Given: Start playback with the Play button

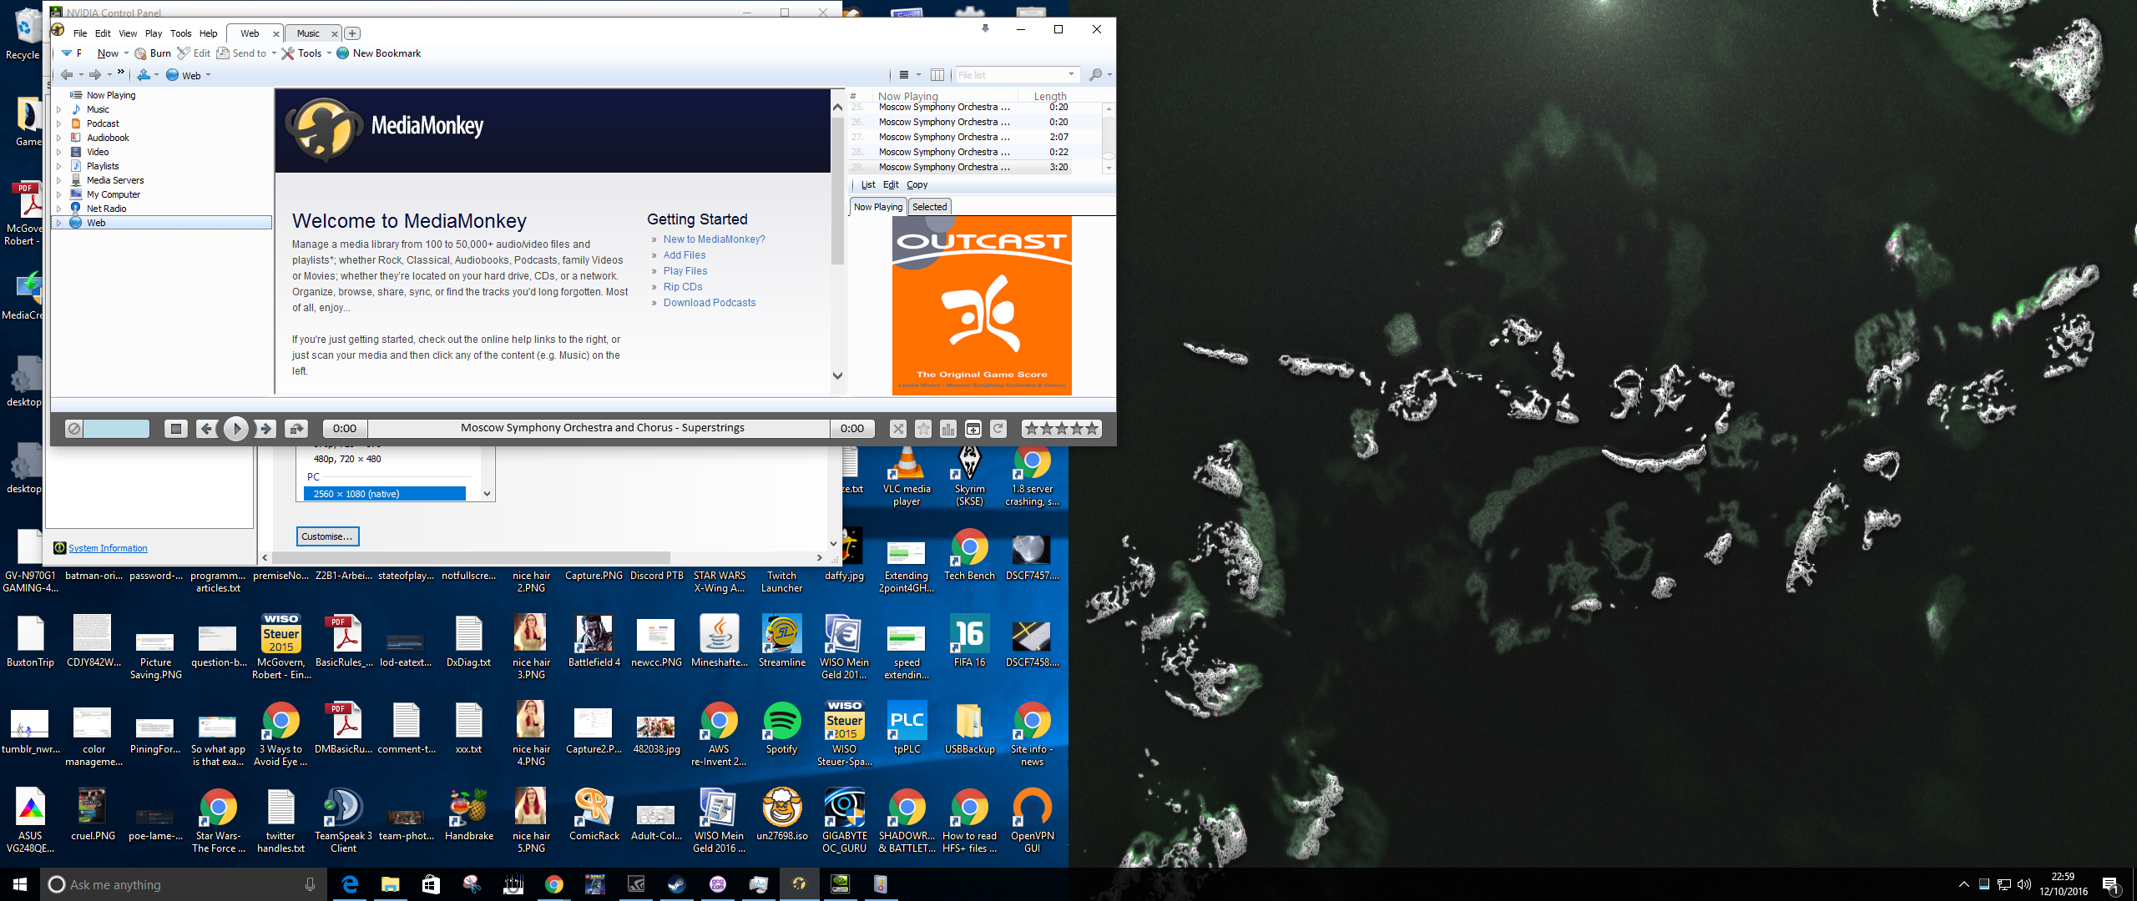Looking at the screenshot, I should [x=236, y=428].
